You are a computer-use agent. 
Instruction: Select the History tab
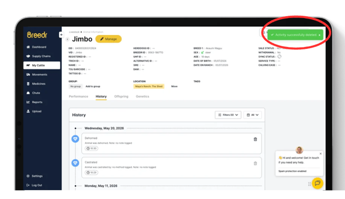pos(101,96)
